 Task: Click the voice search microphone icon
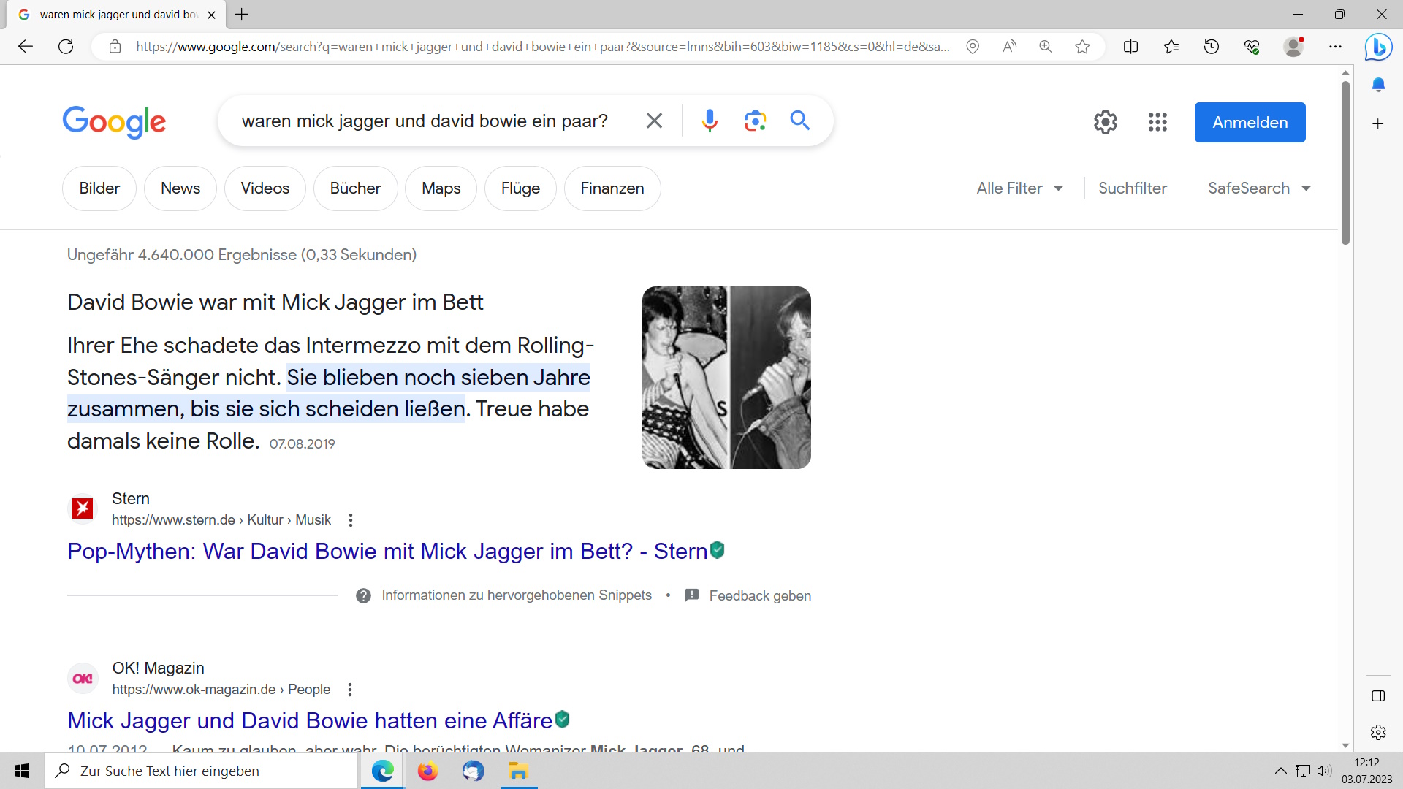[x=709, y=121]
